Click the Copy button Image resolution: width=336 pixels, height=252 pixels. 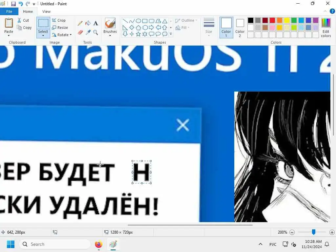click(24, 28)
